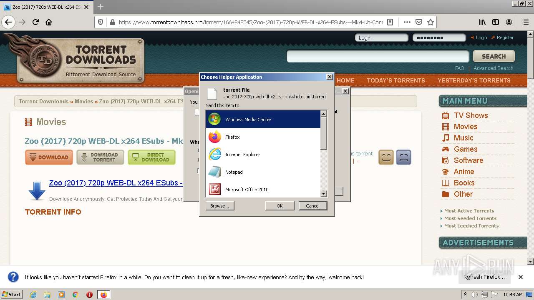The height and width of the screenshot is (300, 534).
Task: Open Movies in main menu
Action: tap(466, 127)
